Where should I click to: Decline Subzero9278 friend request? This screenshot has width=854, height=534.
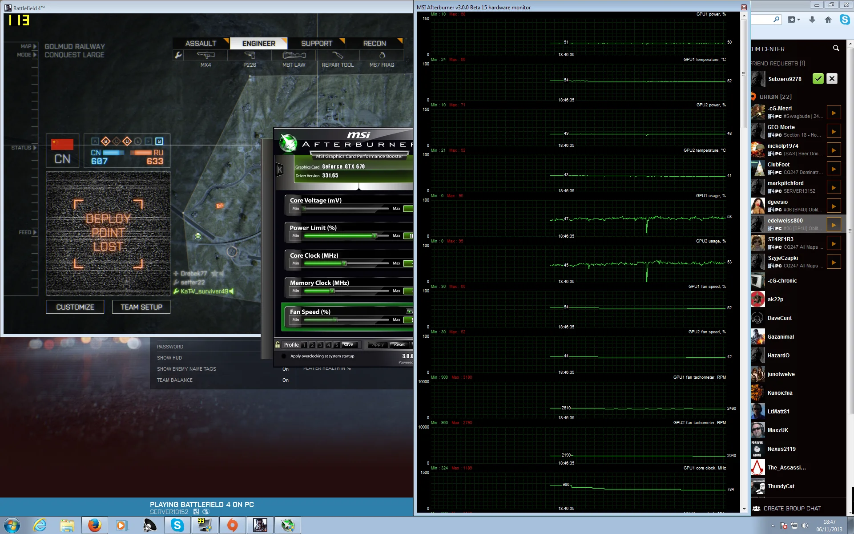832,79
